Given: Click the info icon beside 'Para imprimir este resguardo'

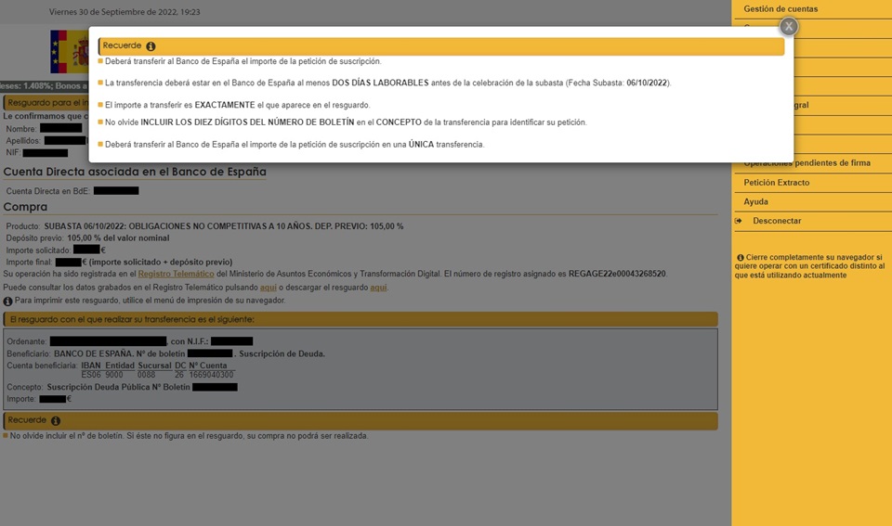Looking at the screenshot, I should tap(8, 301).
